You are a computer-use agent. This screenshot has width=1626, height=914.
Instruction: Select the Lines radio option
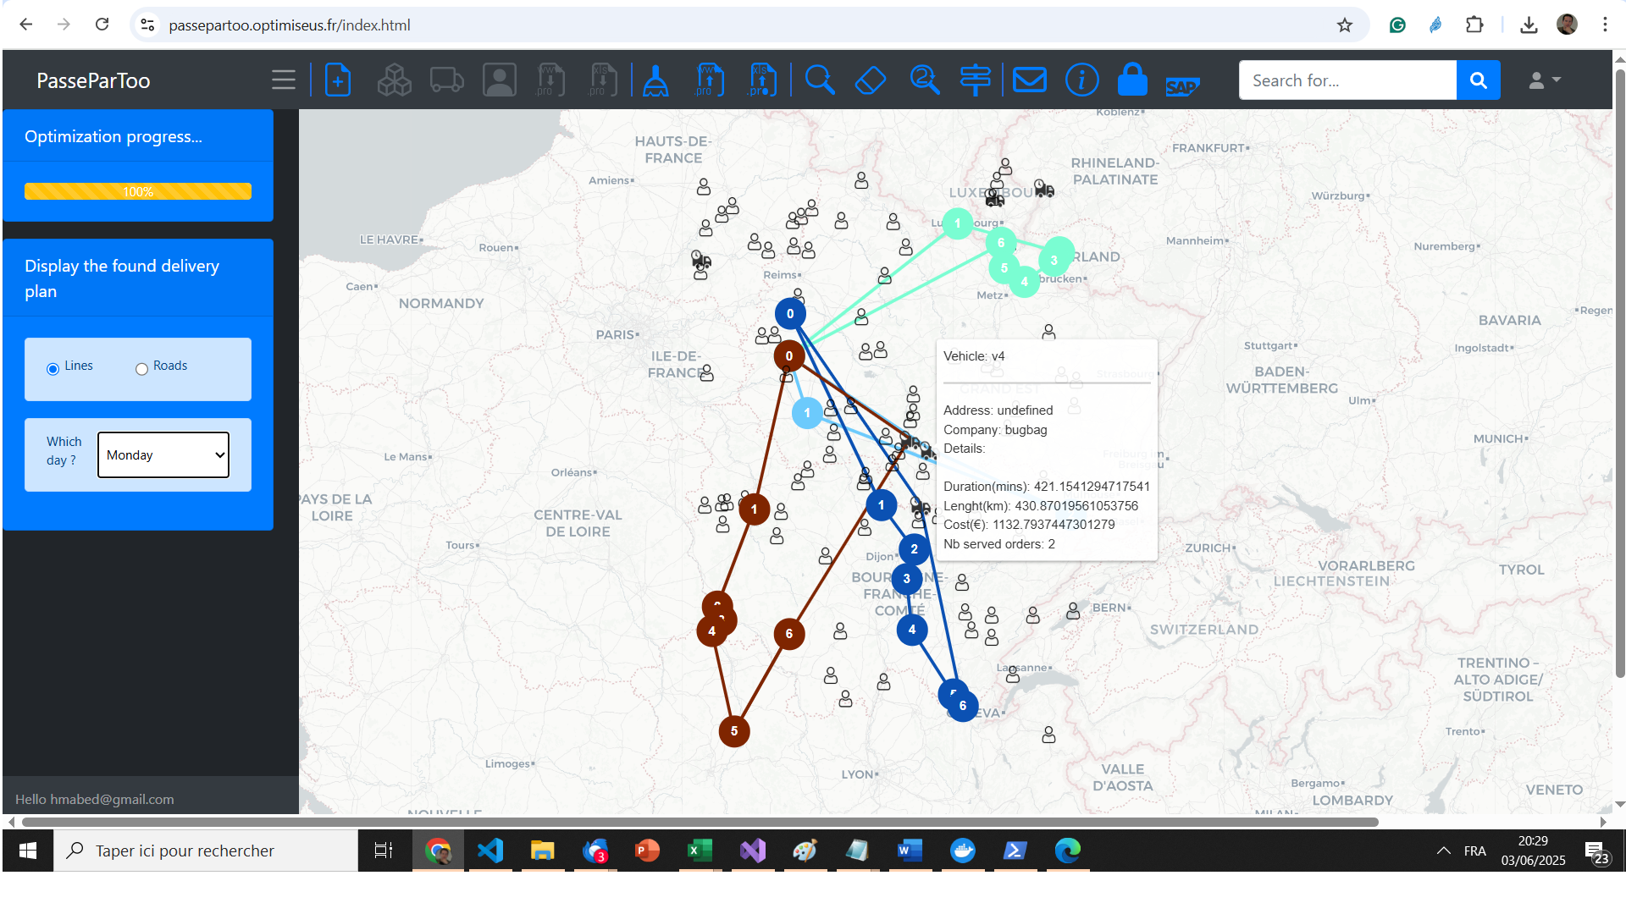tap(53, 368)
